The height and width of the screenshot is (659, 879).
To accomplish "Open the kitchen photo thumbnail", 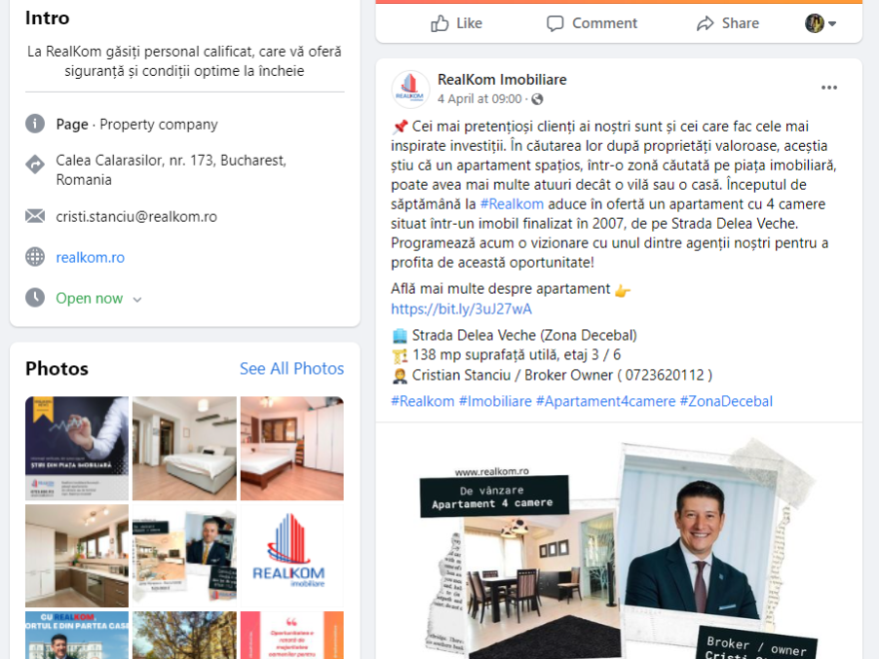I will (77, 556).
